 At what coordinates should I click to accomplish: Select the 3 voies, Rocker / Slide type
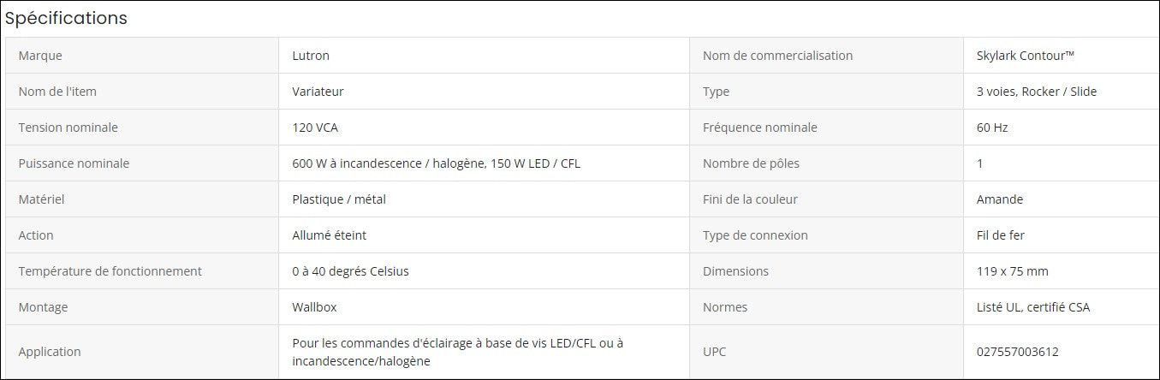point(1036,92)
